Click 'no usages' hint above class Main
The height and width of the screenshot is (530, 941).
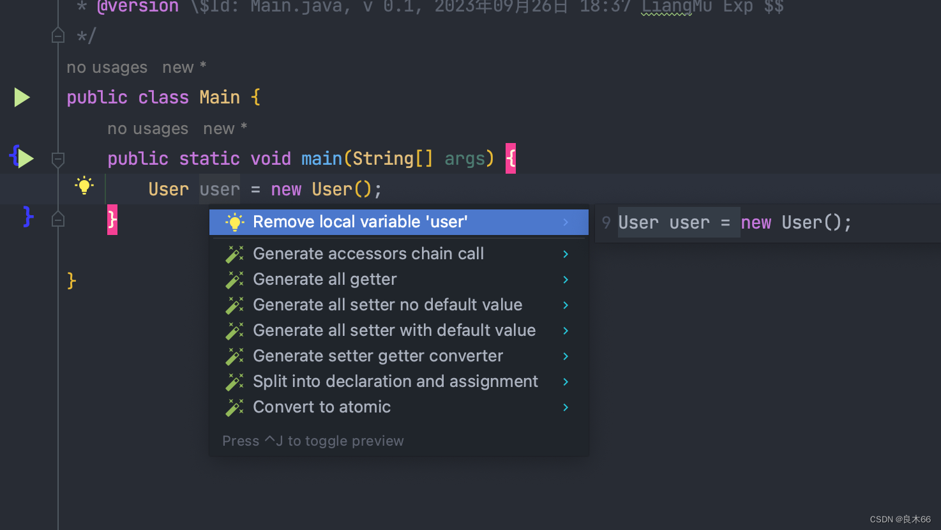pos(107,68)
